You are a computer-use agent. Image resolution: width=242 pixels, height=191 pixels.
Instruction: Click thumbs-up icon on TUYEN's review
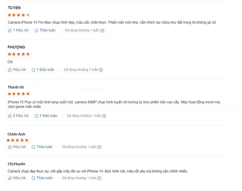(10, 30)
